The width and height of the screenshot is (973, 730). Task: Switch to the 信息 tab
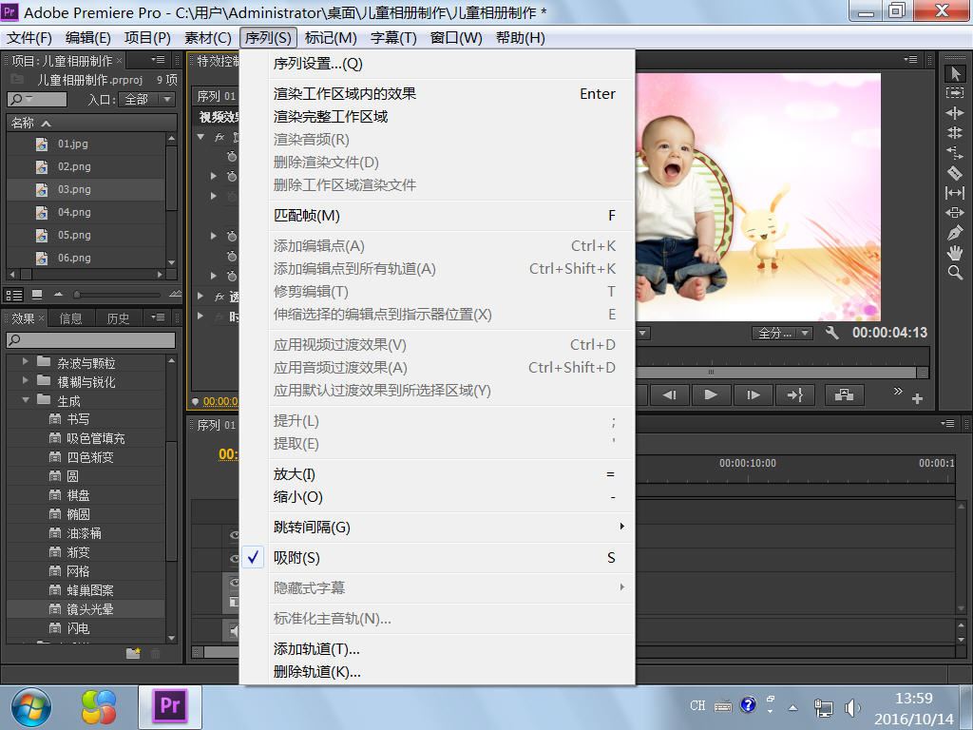click(70, 318)
